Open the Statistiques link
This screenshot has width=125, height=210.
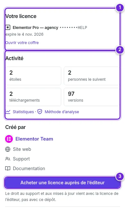coord(23,112)
